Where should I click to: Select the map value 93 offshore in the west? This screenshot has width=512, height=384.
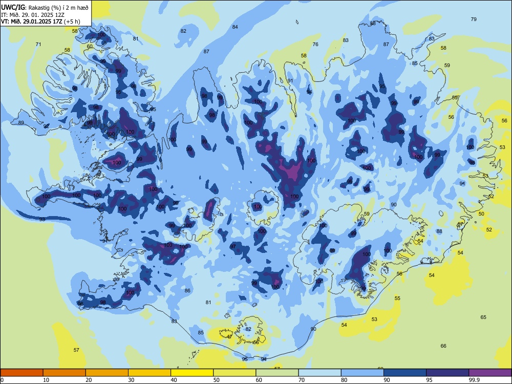pos(42,219)
